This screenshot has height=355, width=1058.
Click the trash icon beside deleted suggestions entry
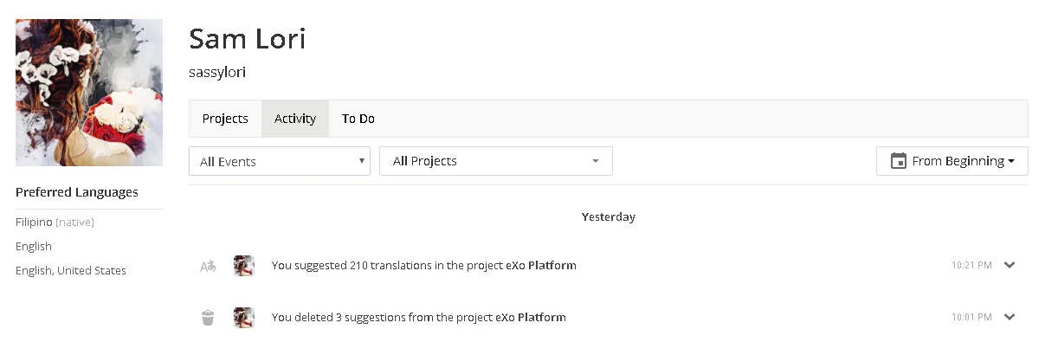[x=208, y=318]
